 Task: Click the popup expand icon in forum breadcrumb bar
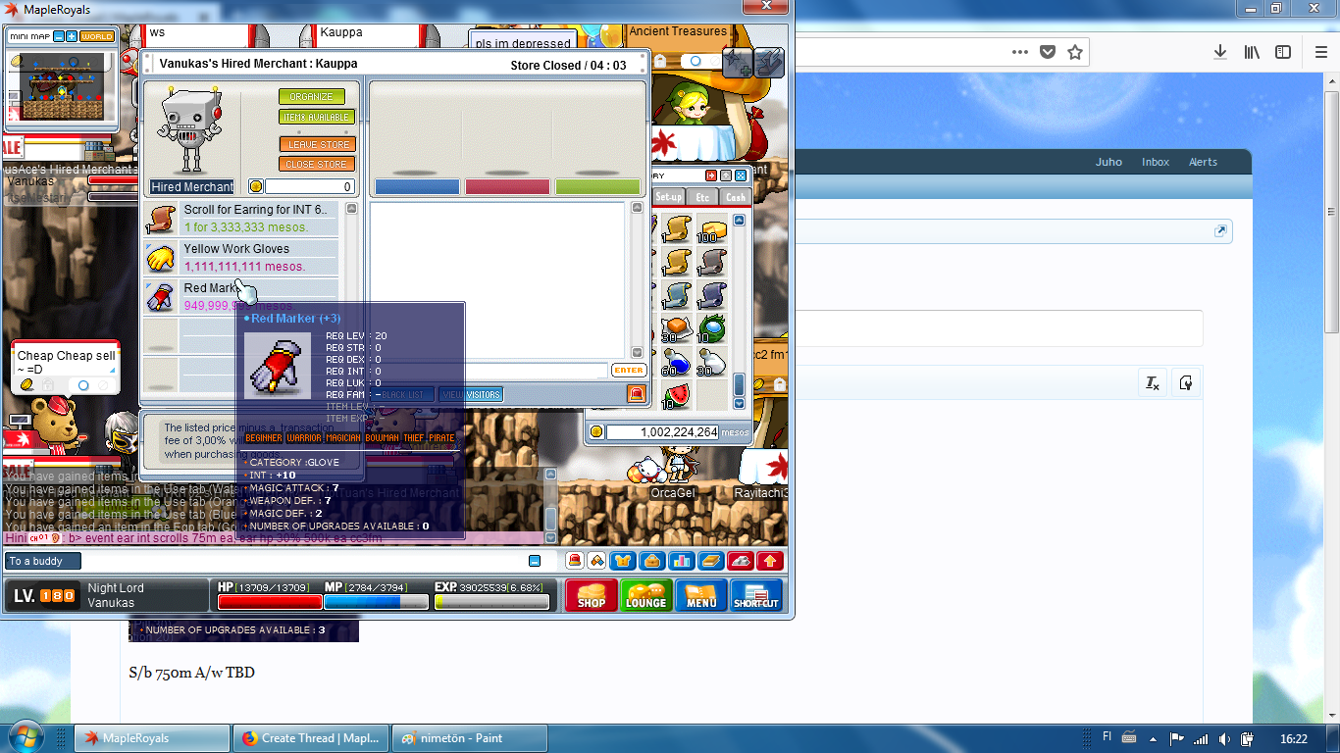tap(1220, 231)
